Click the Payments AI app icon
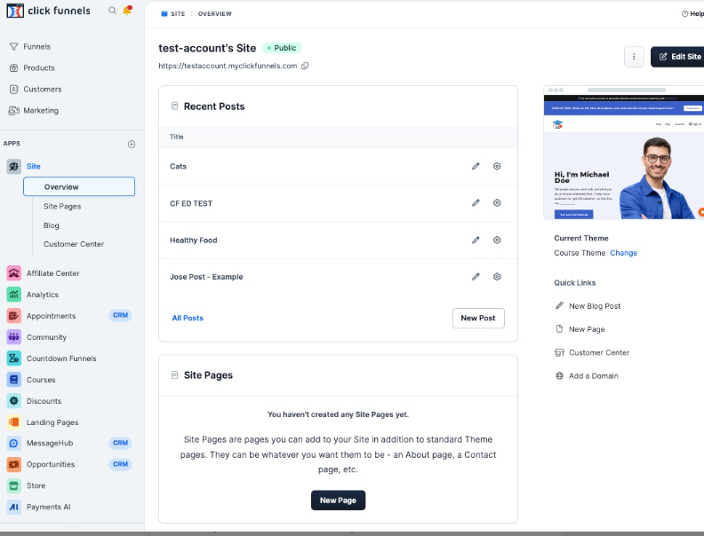 coord(14,507)
